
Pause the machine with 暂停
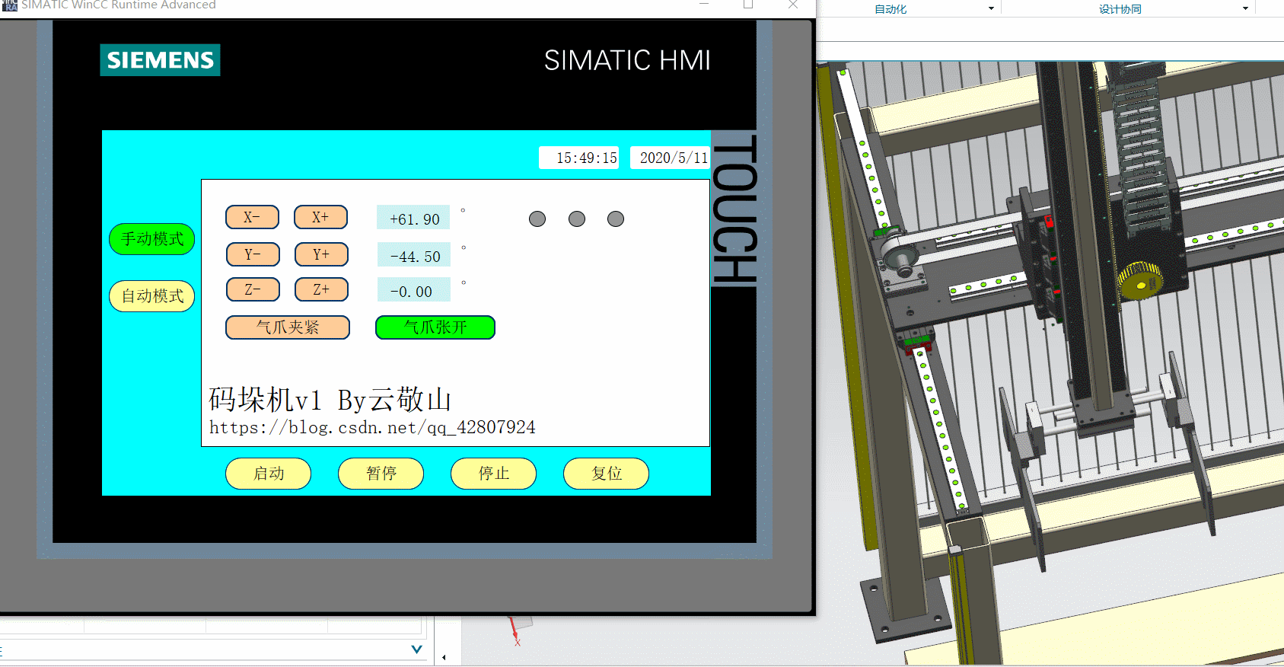pos(381,474)
